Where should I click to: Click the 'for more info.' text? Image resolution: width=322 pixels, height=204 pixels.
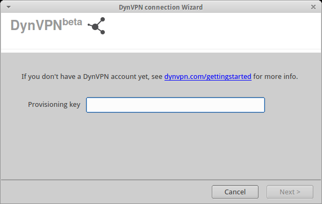tap(275, 76)
